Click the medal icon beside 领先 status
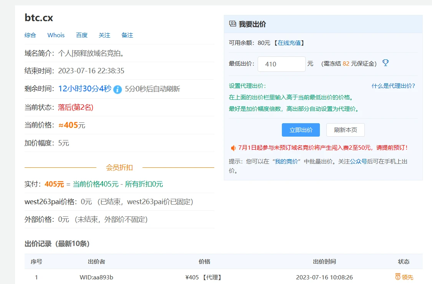This screenshot has width=432, height=284. (398, 277)
